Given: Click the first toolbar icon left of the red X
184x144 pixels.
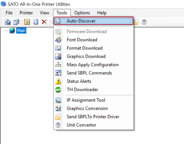Looking at the screenshot, I should click(36, 22).
